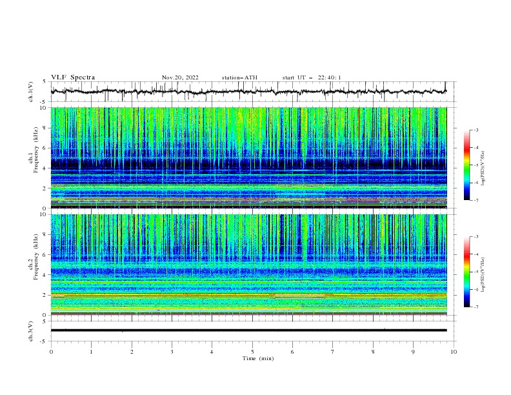
Task: Click the time axis tick label '10'
Action: (x=454, y=352)
